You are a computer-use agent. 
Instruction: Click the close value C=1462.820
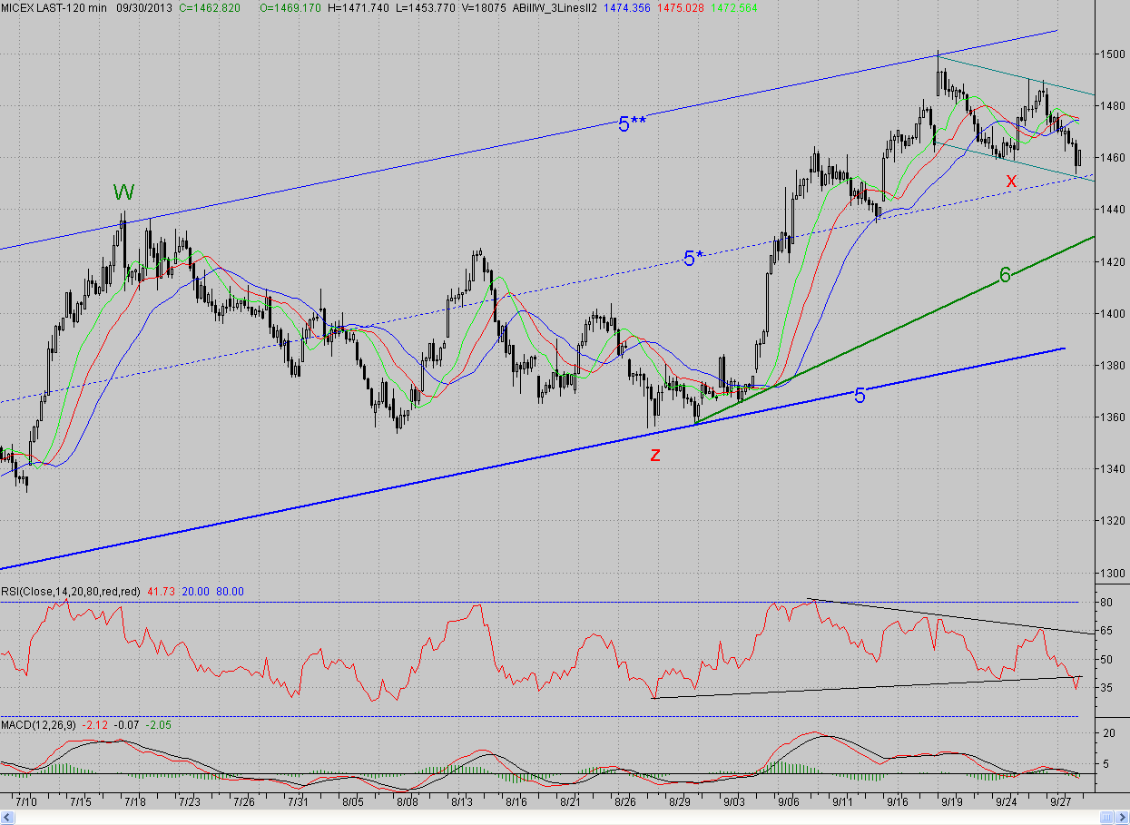[210, 8]
